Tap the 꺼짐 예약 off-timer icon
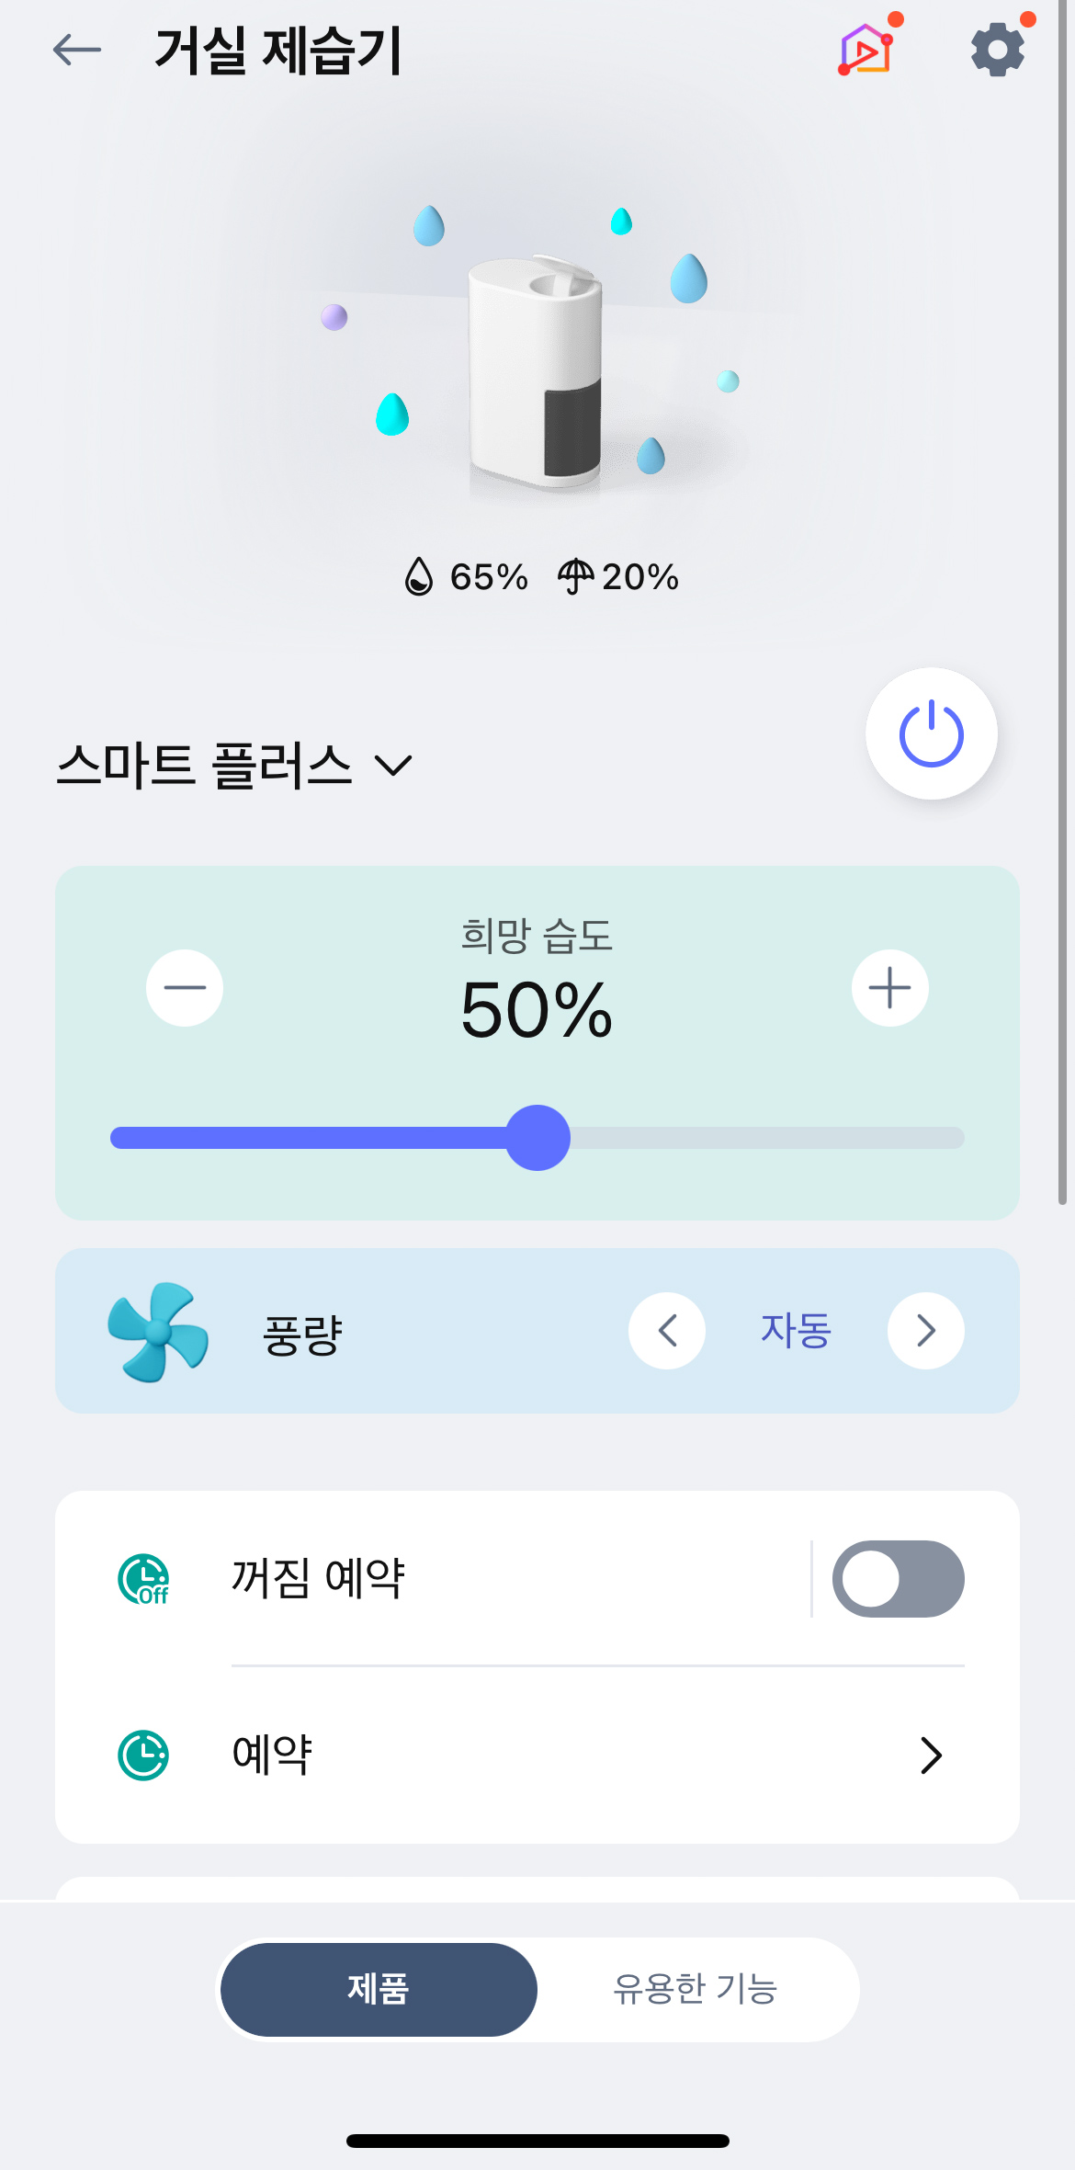 pos(143,1579)
